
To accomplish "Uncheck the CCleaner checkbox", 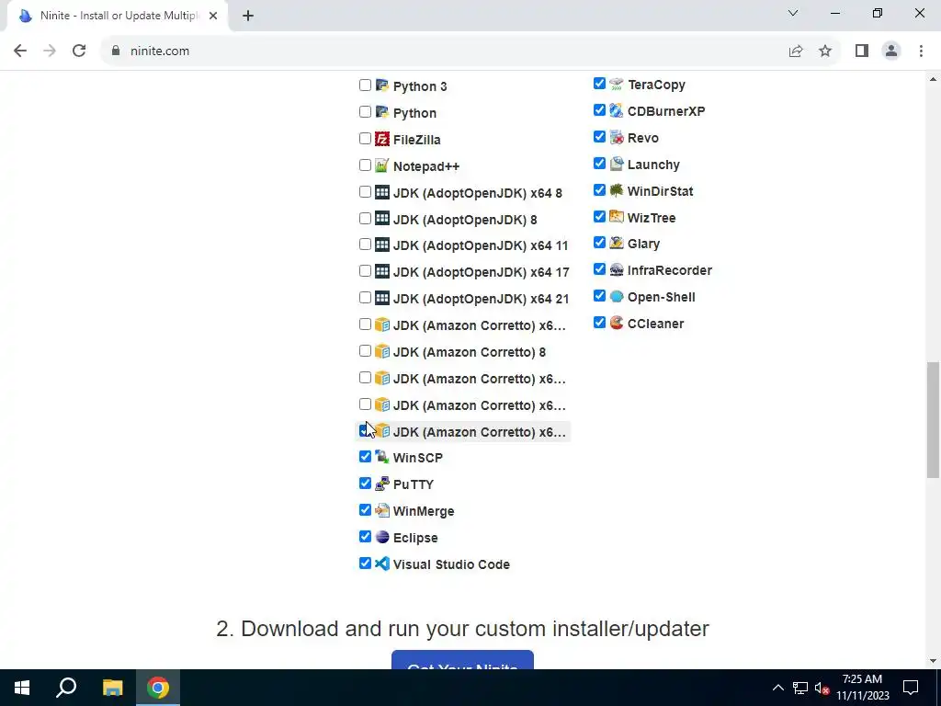I will [x=599, y=323].
